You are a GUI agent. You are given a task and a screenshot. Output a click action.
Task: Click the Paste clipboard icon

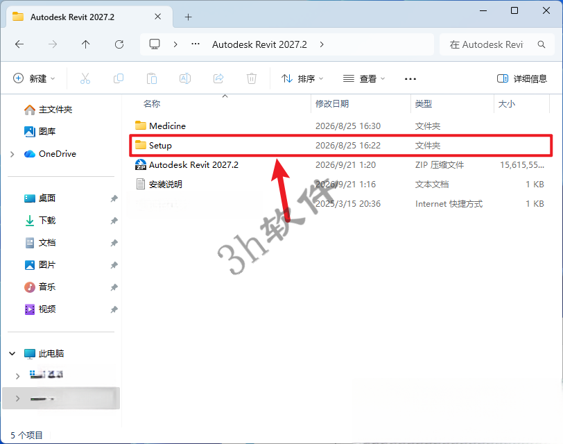(x=152, y=78)
